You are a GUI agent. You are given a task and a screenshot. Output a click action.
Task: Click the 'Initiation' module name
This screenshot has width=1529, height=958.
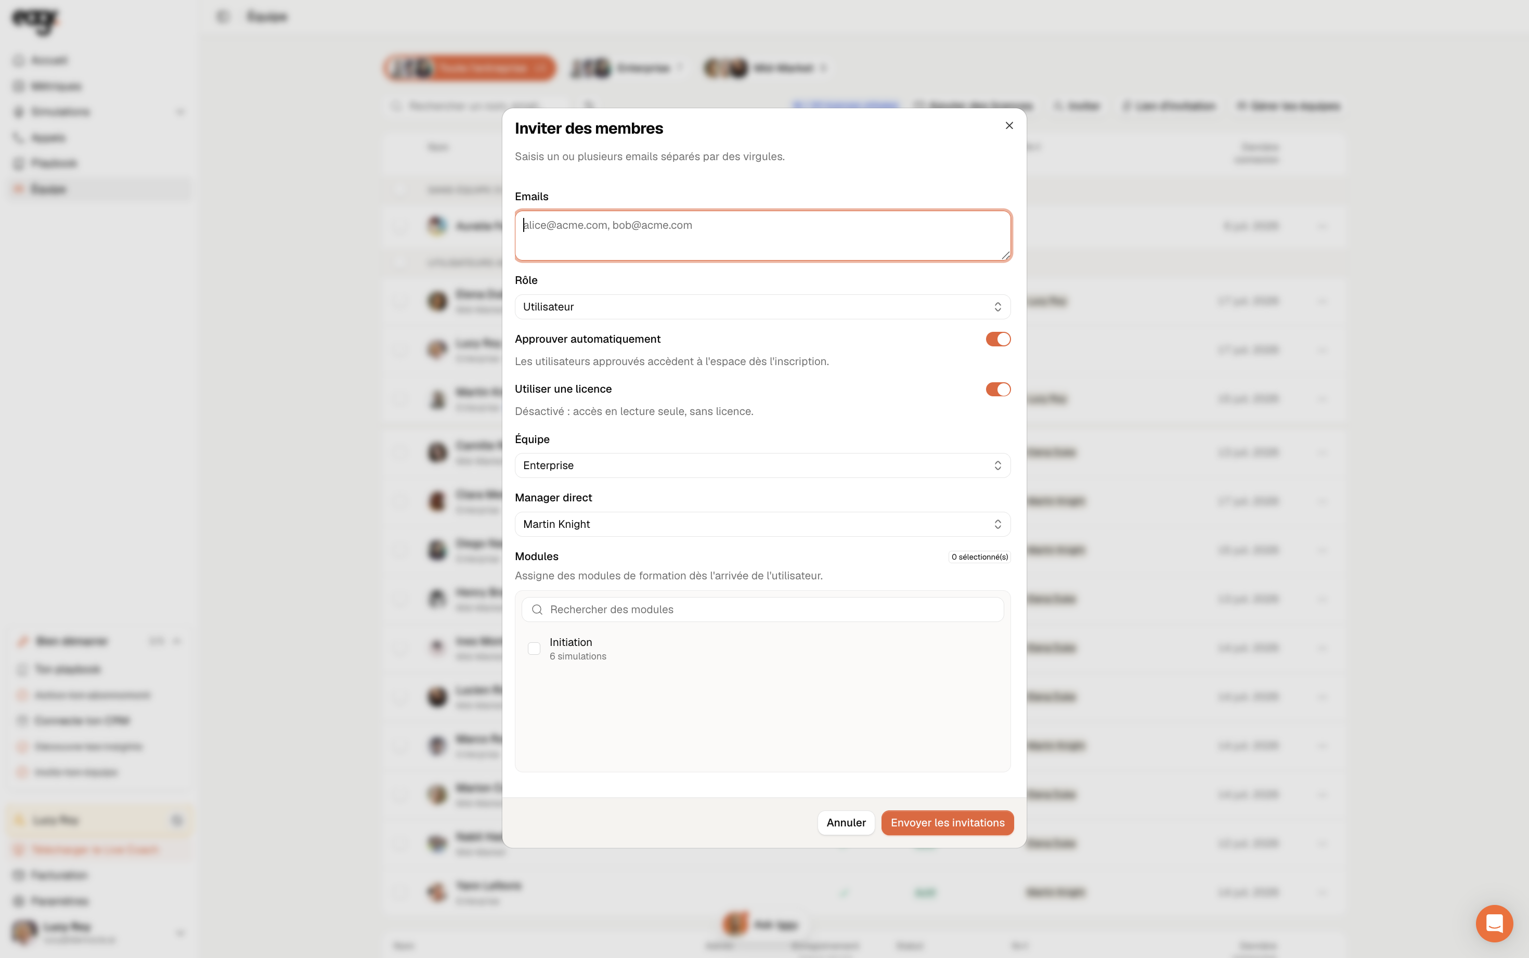click(x=571, y=642)
